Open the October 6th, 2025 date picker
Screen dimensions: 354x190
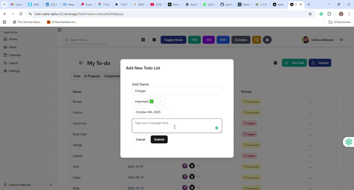152,112
